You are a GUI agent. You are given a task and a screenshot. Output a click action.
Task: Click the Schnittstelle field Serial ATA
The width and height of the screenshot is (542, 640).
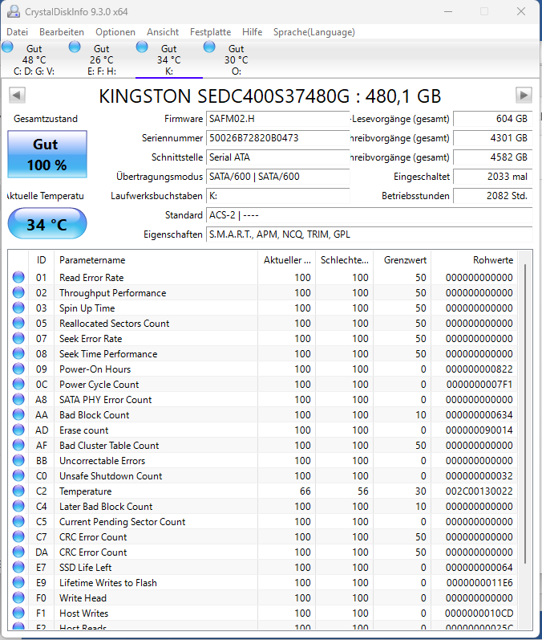[x=278, y=157]
